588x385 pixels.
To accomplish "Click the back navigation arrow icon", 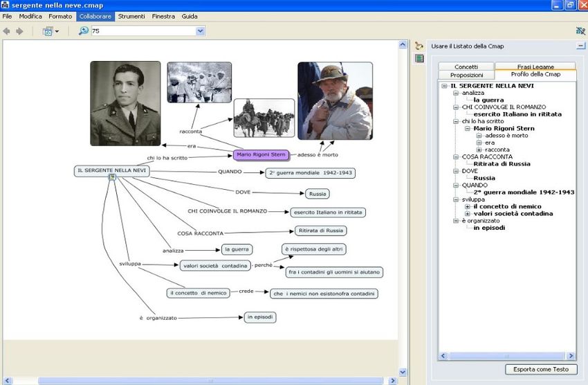I will 7,31.
